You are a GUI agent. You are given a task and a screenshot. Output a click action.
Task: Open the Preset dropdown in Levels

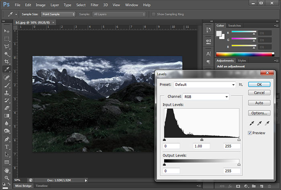[205, 85]
